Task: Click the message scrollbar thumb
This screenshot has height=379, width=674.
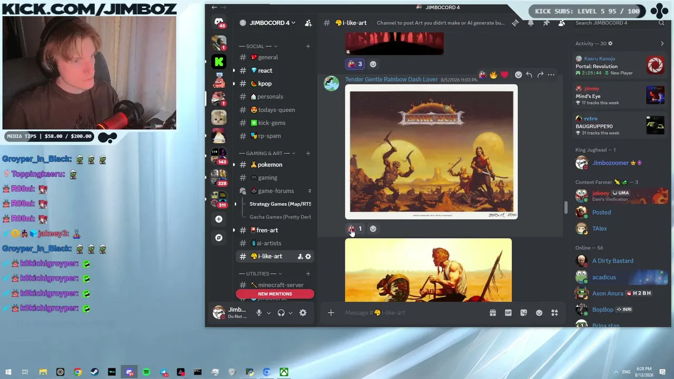Action: click(x=566, y=207)
